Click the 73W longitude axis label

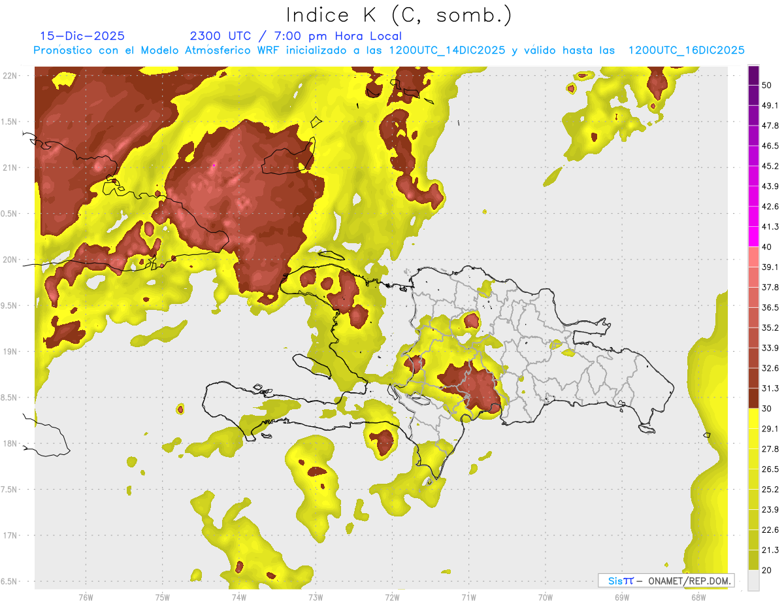(x=316, y=597)
